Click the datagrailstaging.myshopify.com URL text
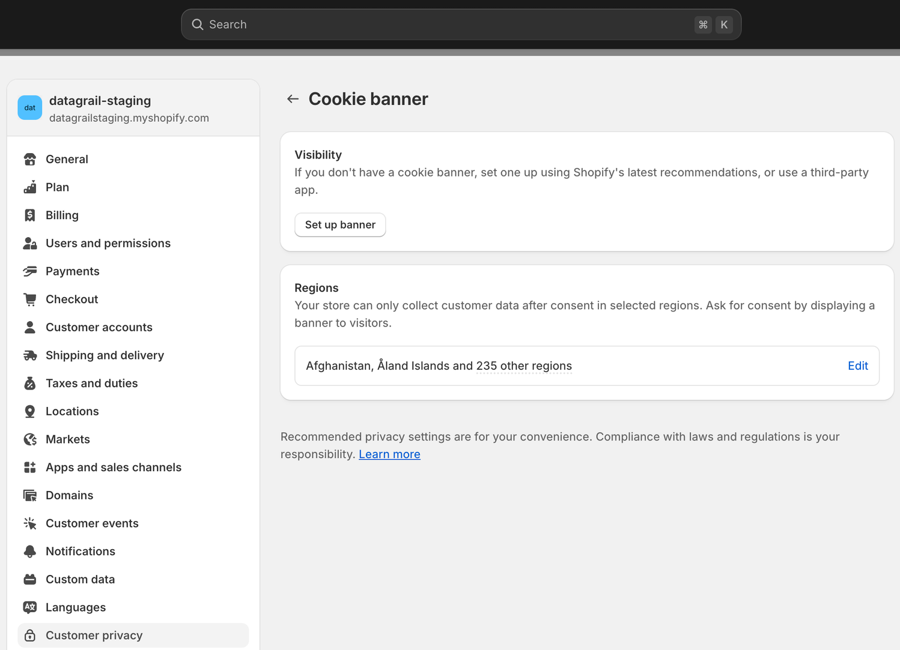The width and height of the screenshot is (900, 650). pos(129,118)
